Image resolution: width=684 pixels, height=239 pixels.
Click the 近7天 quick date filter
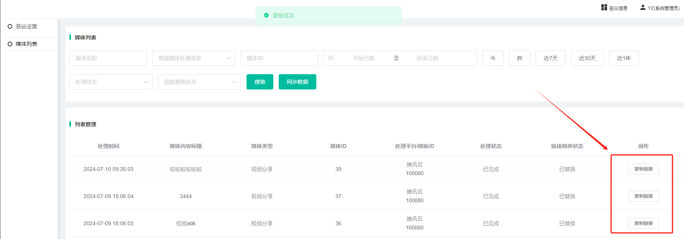pyautogui.click(x=550, y=58)
